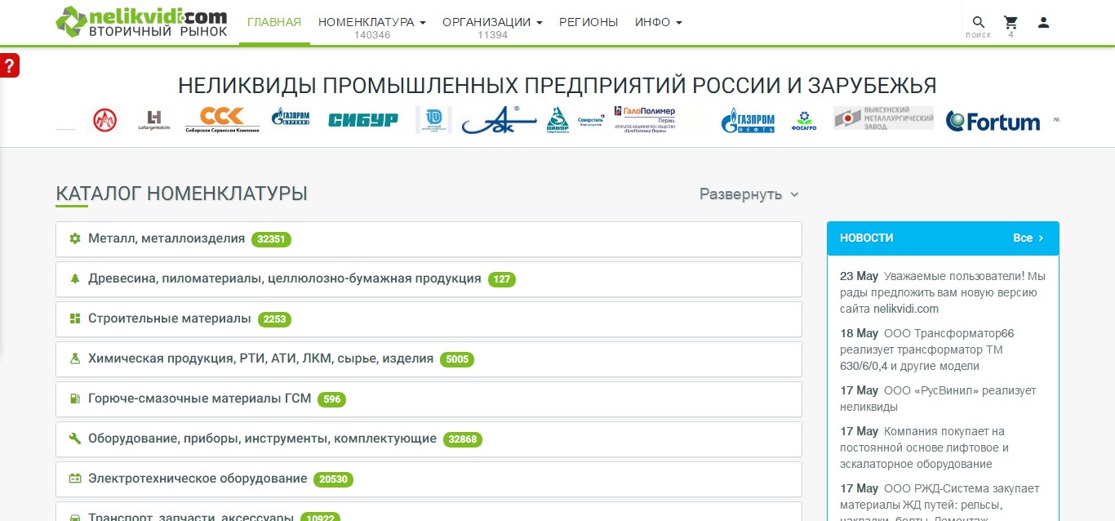Open the РЕГИОНЫ menu item
1115x521 pixels.
589,22
